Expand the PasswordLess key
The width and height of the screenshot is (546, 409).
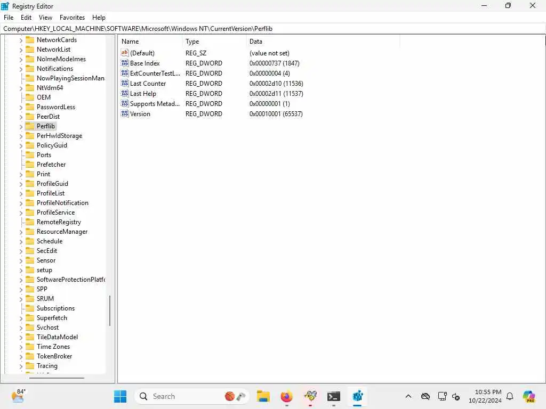[x=21, y=108]
